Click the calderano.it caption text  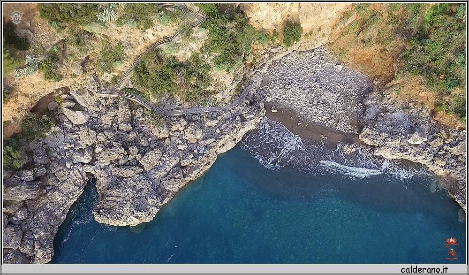coord(424,270)
